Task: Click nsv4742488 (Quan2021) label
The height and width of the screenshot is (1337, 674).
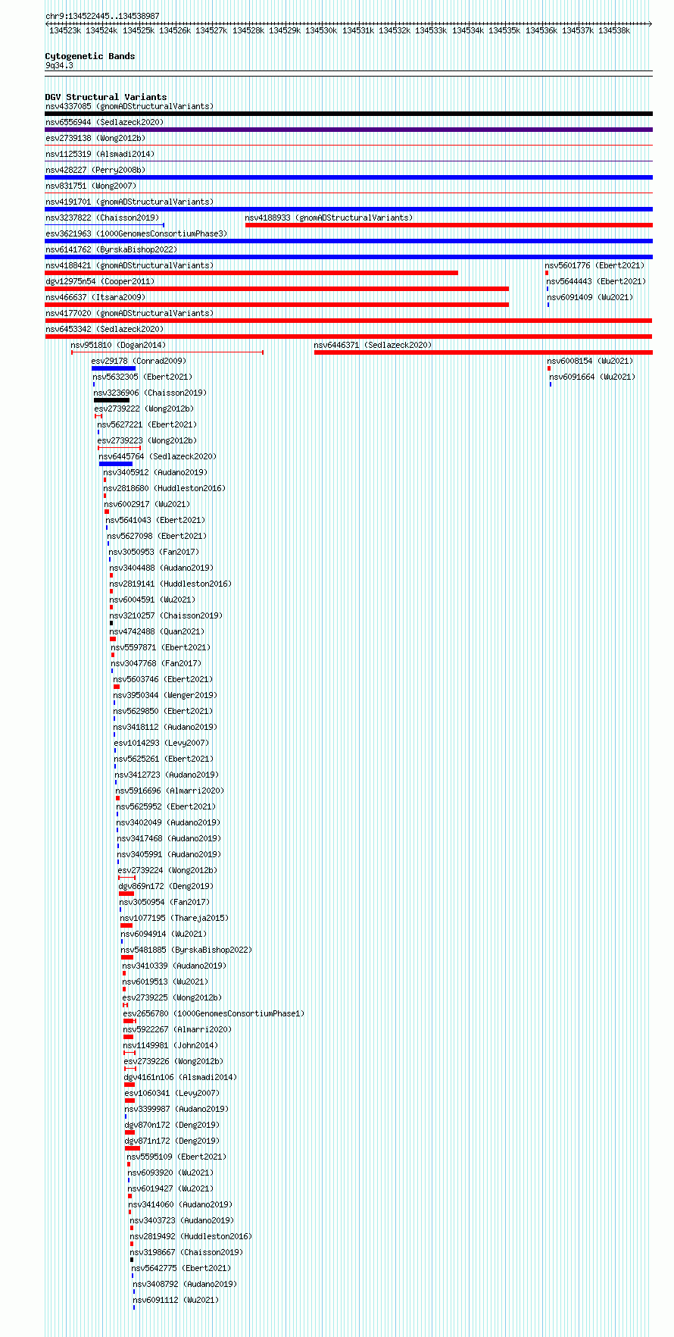Action: 158,632
